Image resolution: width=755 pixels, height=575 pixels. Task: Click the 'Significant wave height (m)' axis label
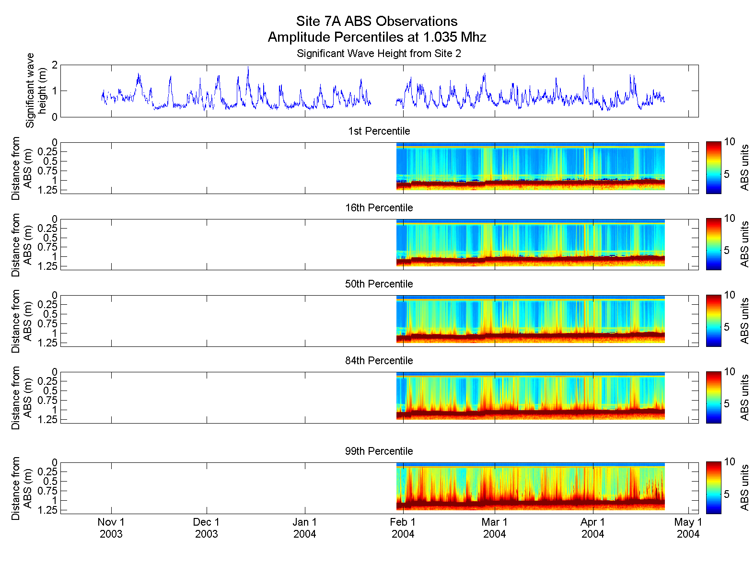point(36,91)
